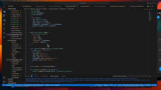Open the Manage gear in activity bar
The height and width of the screenshot is (90, 161).
[x=4, y=82]
